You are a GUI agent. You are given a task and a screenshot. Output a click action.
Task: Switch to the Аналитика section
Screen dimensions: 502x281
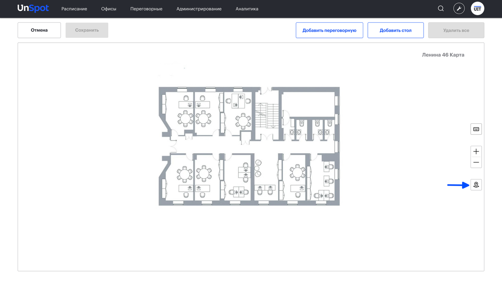pos(247,9)
